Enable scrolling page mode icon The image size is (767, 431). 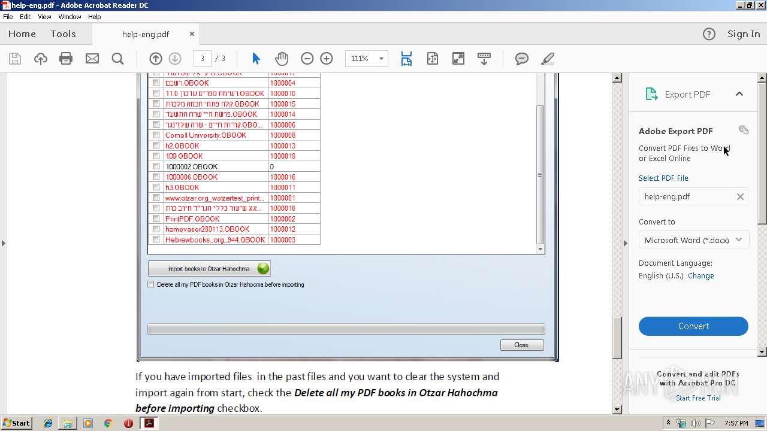coord(406,59)
